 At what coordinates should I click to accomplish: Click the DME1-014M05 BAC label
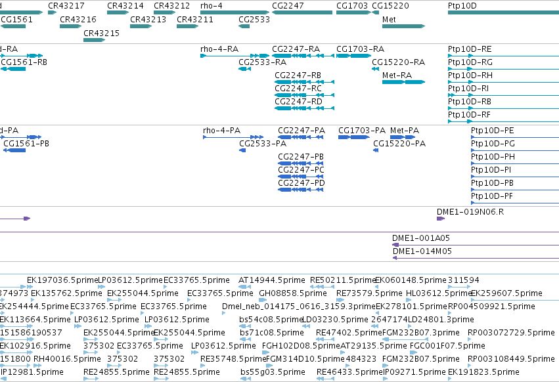[422, 251]
